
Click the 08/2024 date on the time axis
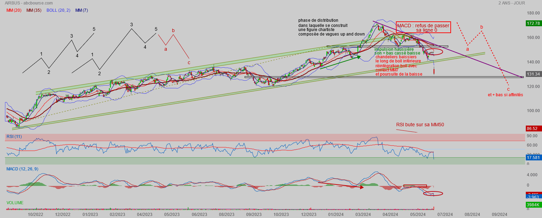(x=472, y=215)
